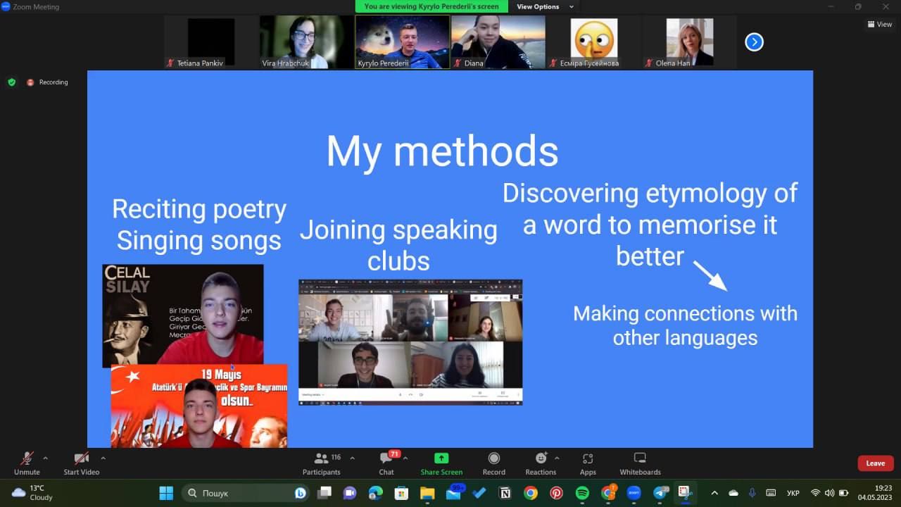Open Spotify from the Windows taskbar
901x507 pixels.
coord(582,493)
